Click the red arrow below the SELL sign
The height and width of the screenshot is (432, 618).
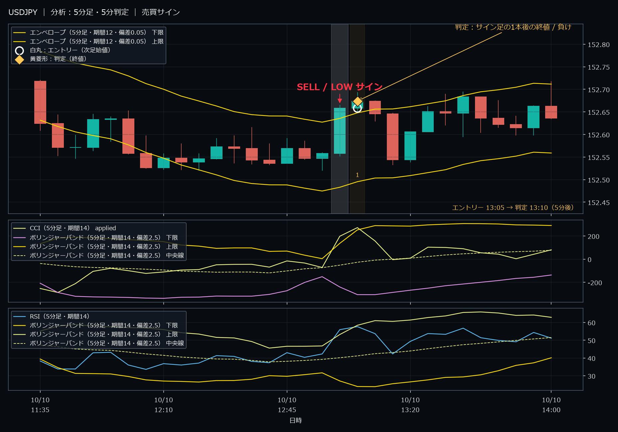click(x=340, y=99)
